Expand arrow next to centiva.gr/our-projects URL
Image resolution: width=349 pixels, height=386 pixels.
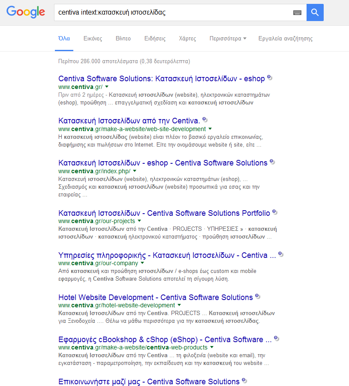[x=139, y=221]
